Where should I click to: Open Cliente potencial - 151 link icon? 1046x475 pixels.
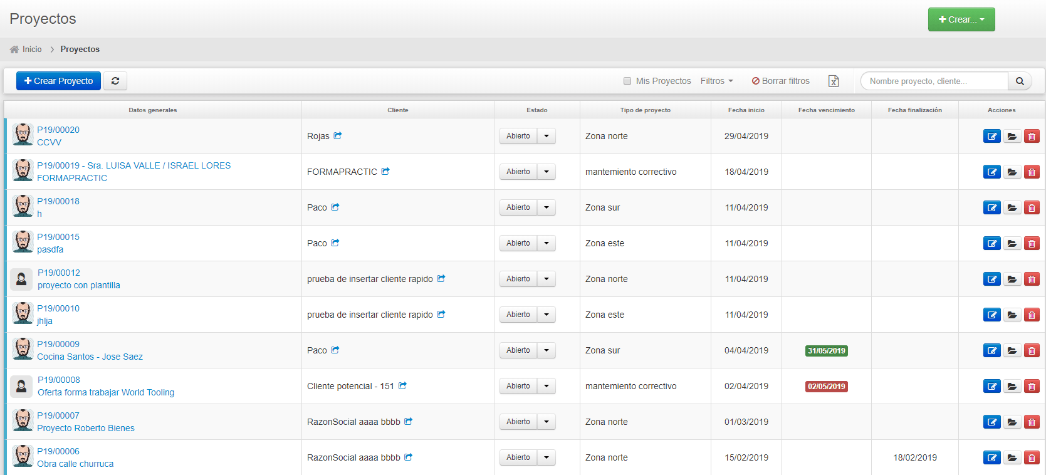[x=402, y=385]
